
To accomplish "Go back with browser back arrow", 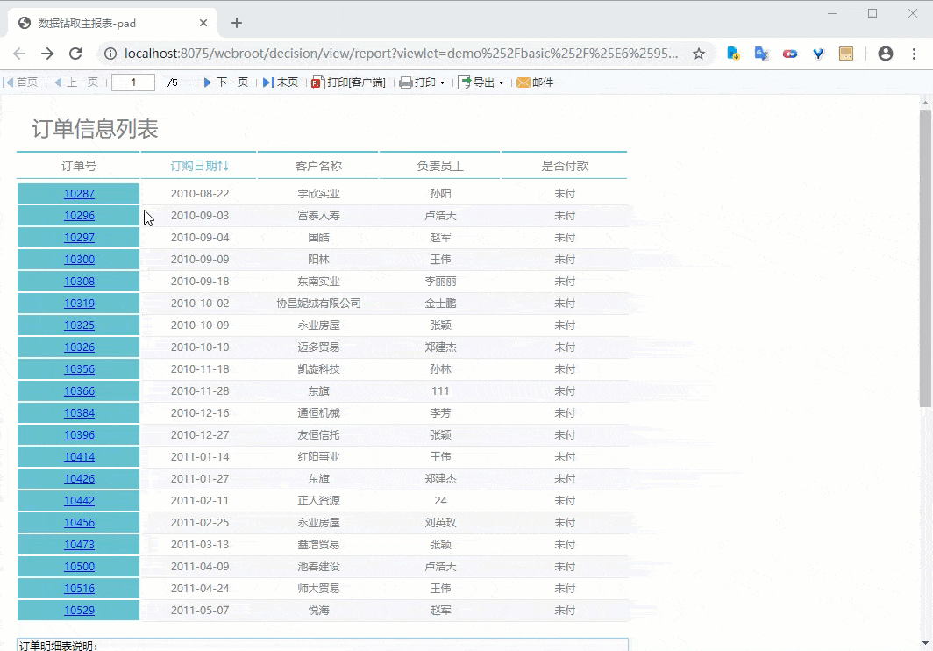I will (19, 54).
